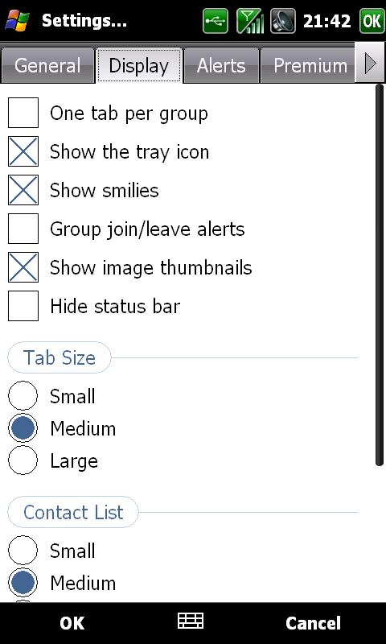This screenshot has width=386, height=644.
Task: Open the Alerts tab
Action: coord(221,65)
